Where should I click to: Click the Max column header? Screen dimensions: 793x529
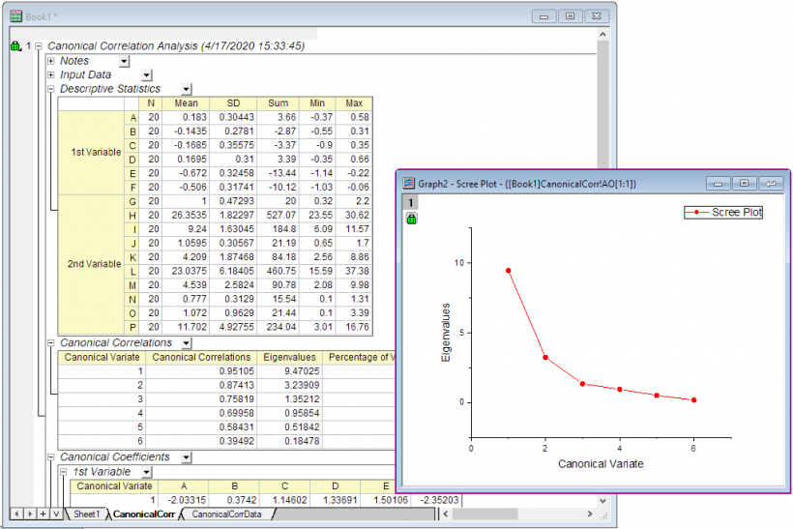point(354,103)
